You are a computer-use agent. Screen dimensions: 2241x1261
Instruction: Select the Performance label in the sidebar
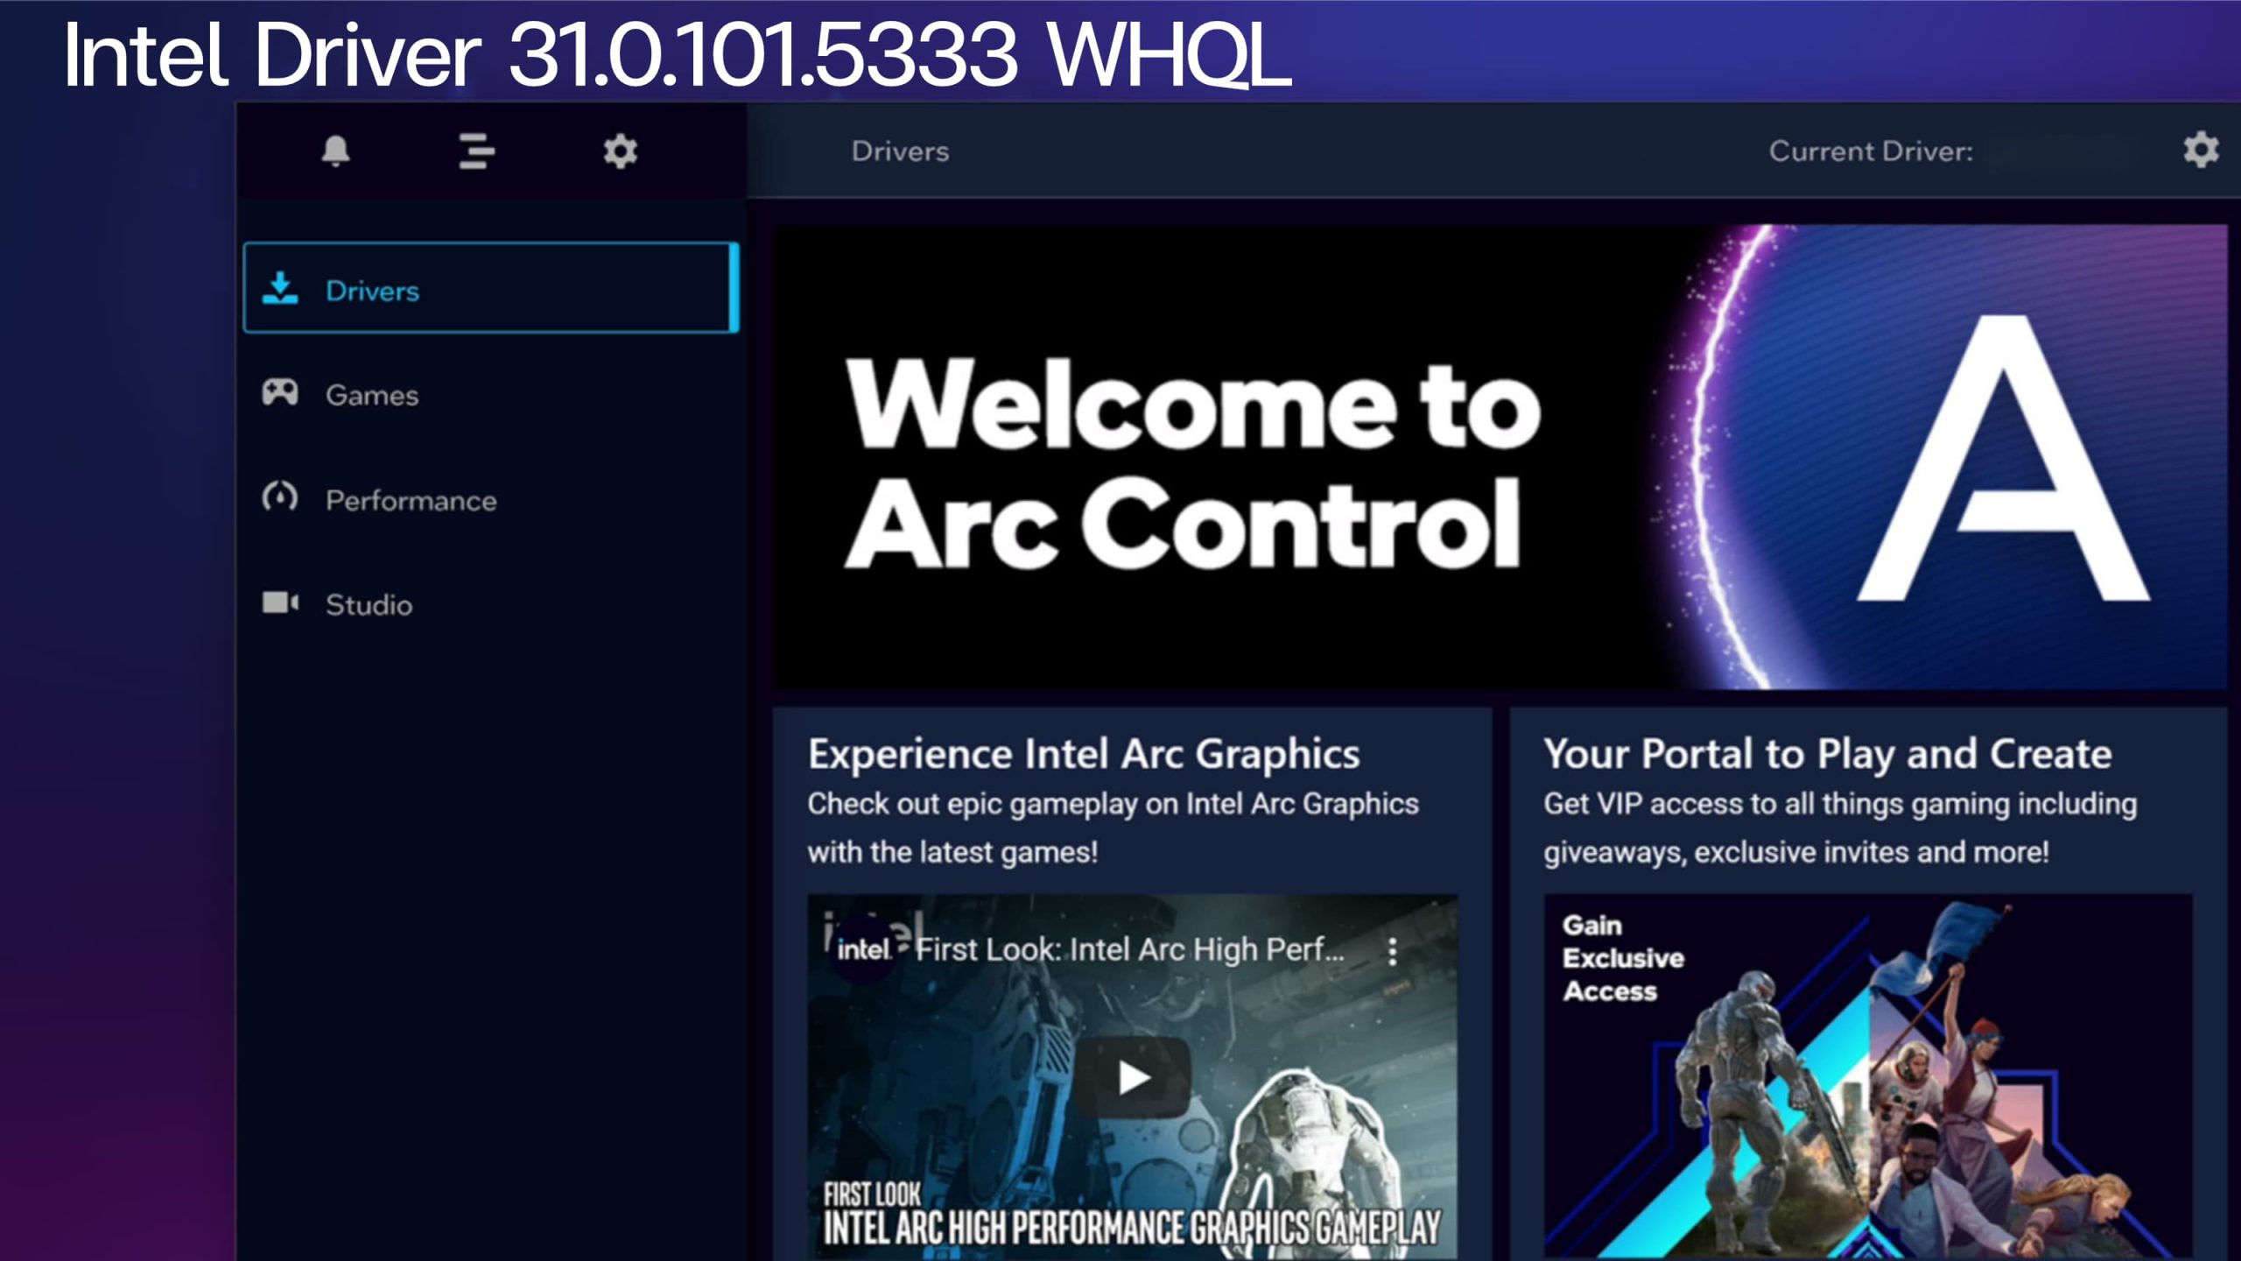pos(411,501)
